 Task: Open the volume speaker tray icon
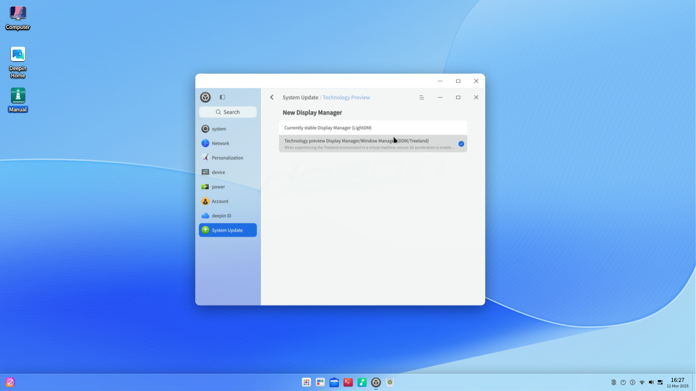click(651, 382)
